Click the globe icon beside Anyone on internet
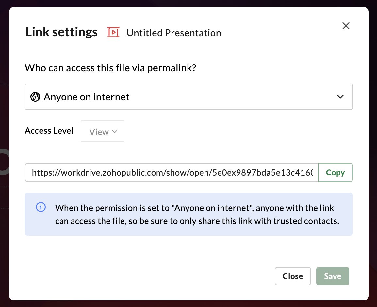 tap(35, 97)
